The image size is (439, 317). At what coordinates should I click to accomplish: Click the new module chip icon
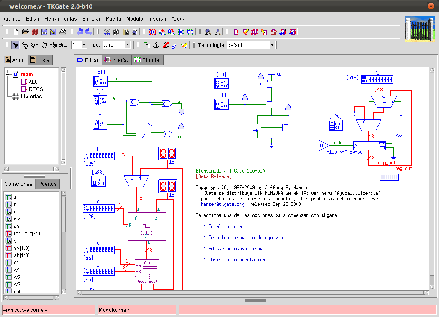[236, 32]
